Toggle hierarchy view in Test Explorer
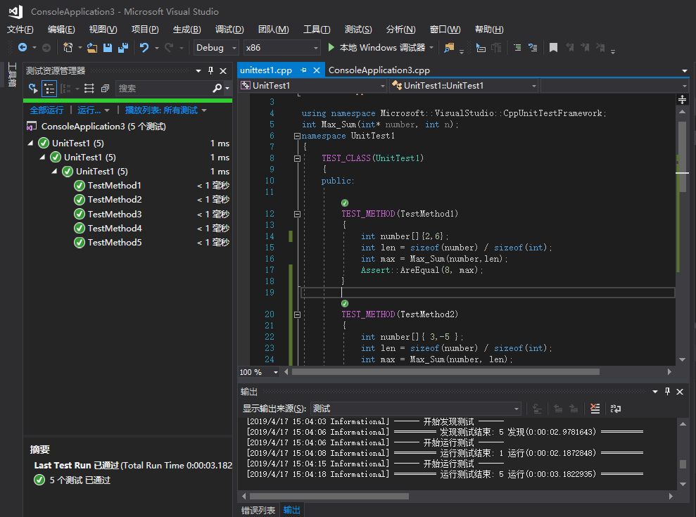Image resolution: width=696 pixels, height=517 pixels. [x=49, y=89]
